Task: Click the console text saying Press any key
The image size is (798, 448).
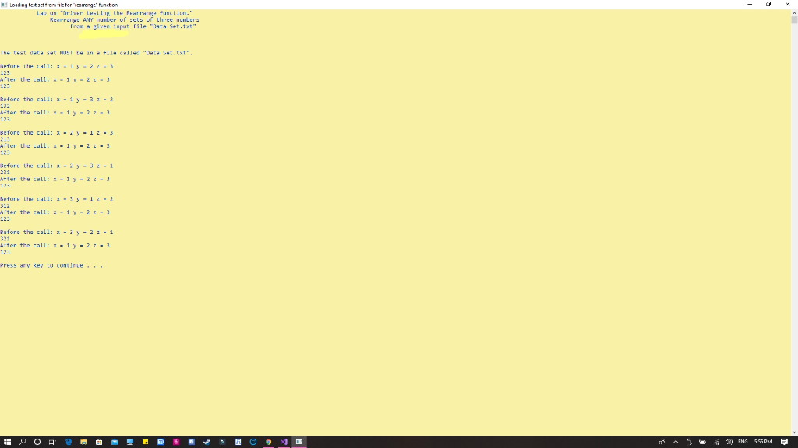Action: [x=52, y=265]
